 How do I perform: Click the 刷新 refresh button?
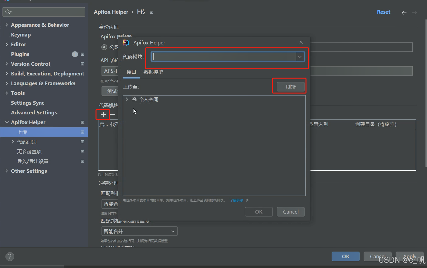coord(291,87)
